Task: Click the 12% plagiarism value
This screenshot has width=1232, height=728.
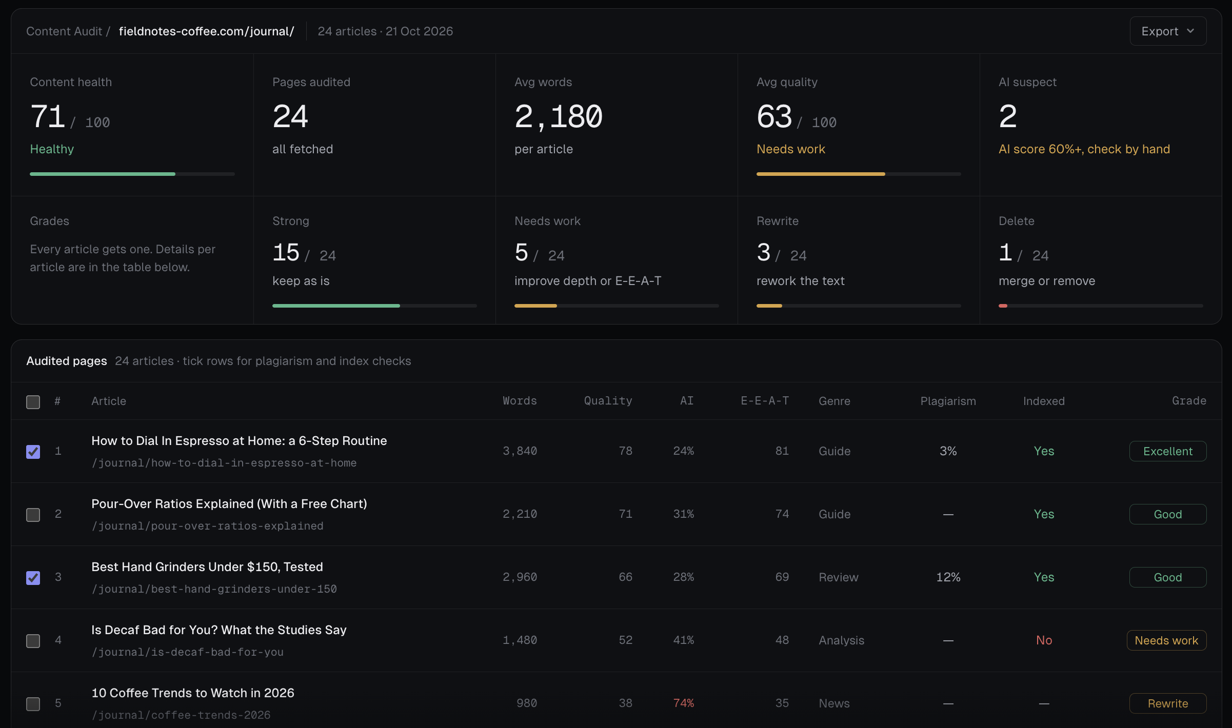Action: click(x=948, y=577)
